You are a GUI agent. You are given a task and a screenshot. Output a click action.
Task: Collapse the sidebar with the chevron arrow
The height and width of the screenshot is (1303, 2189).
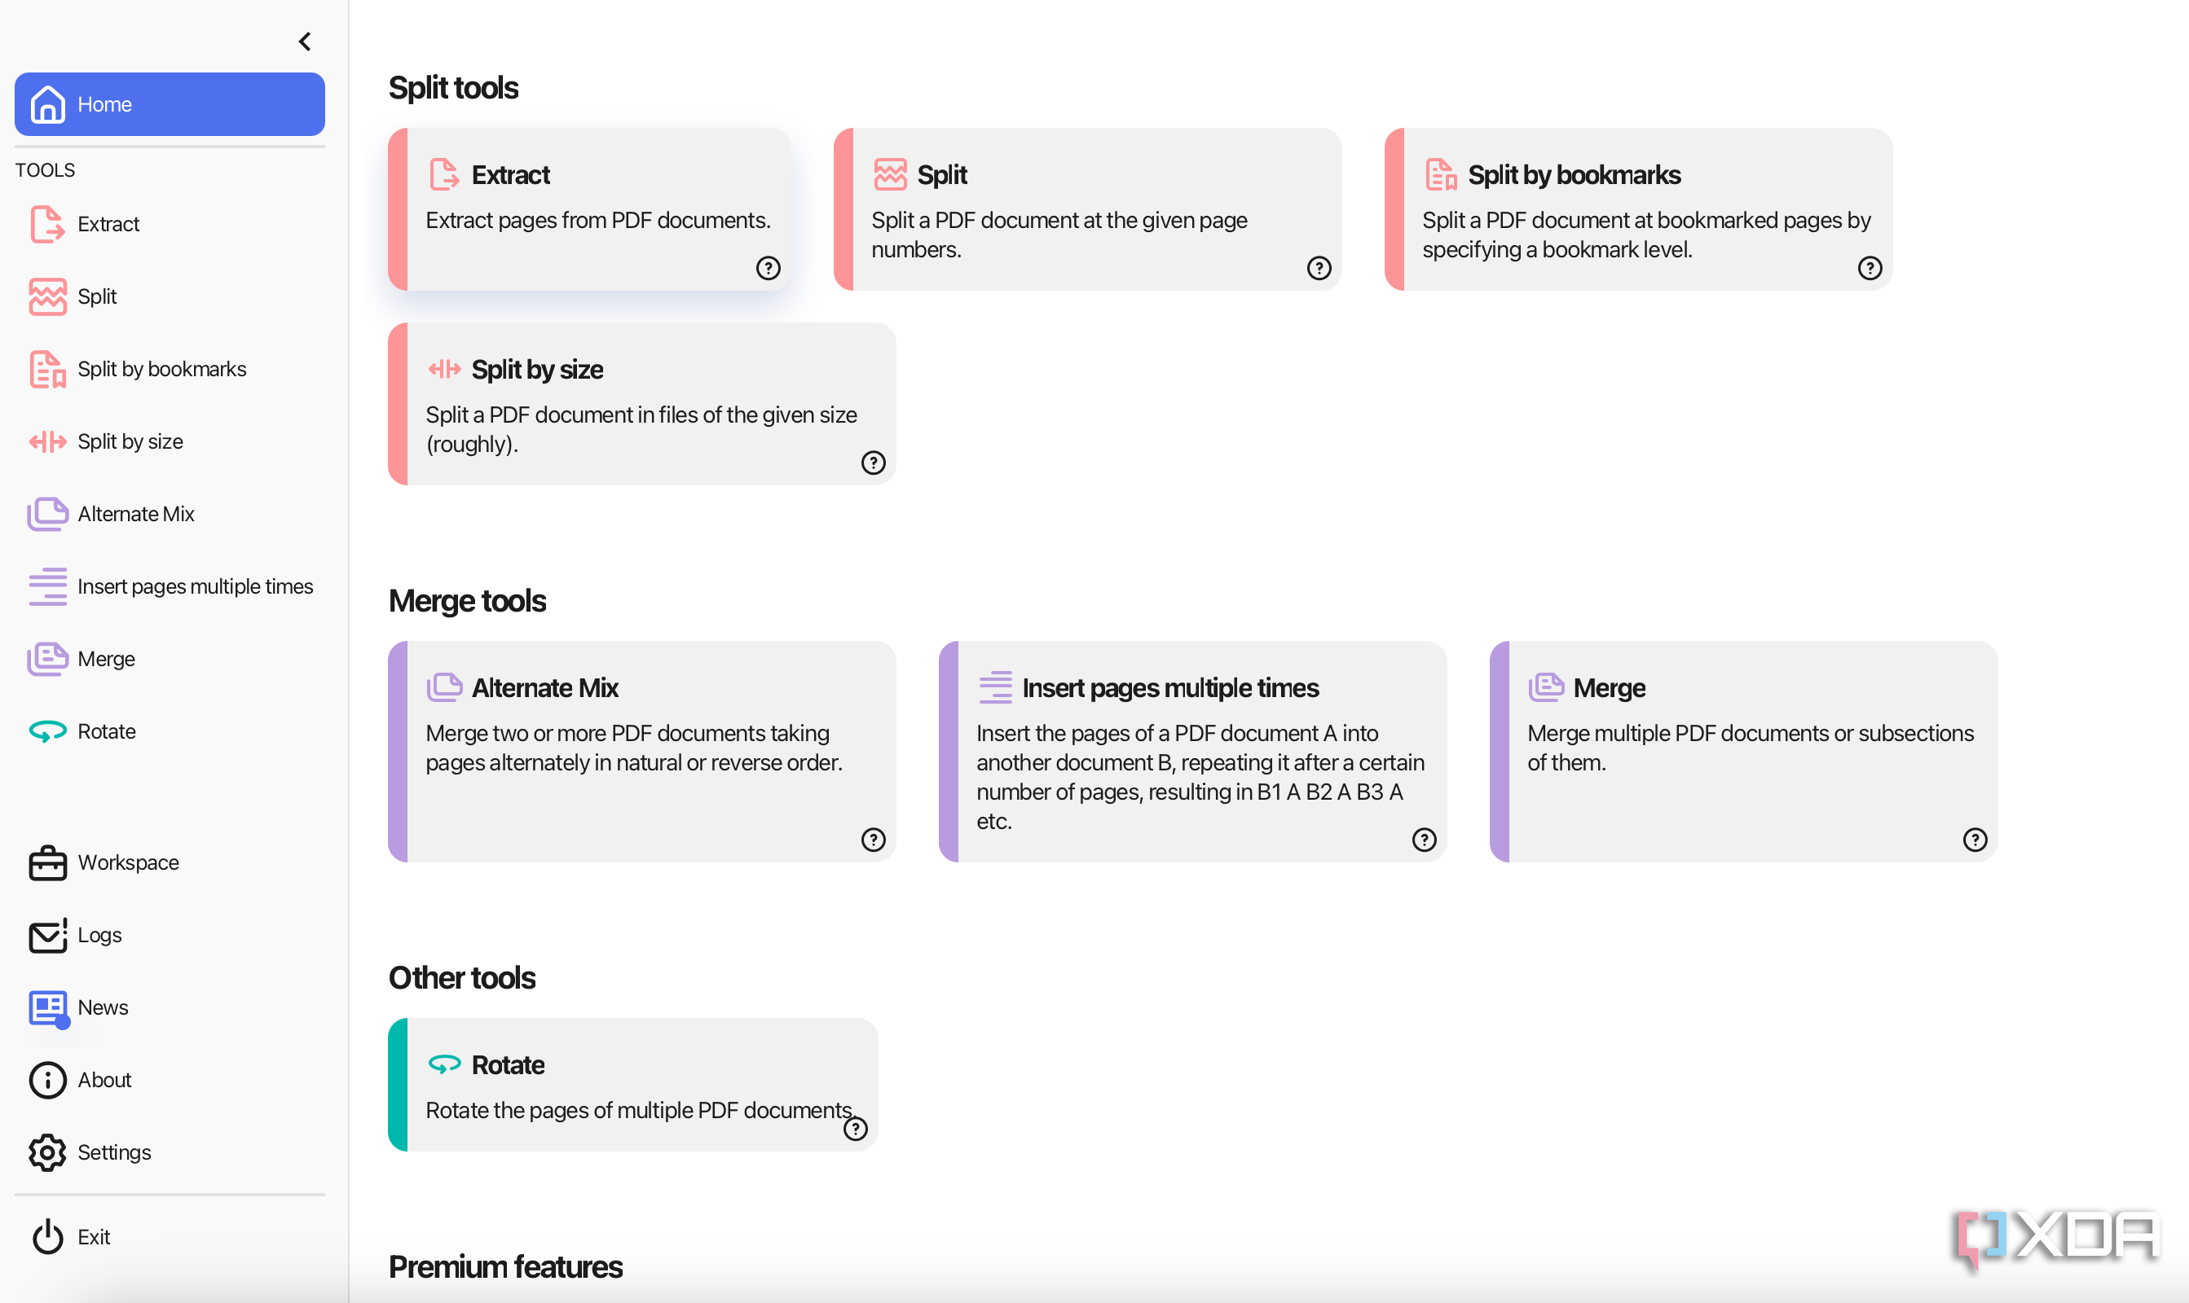tap(305, 42)
